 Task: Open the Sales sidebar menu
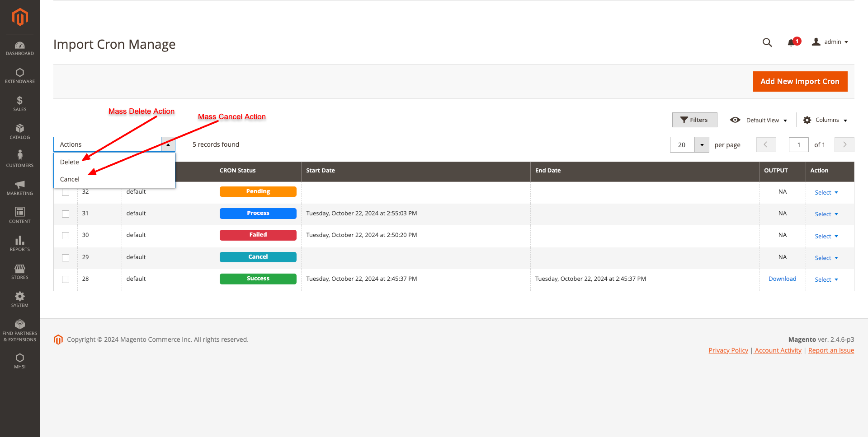[20, 104]
